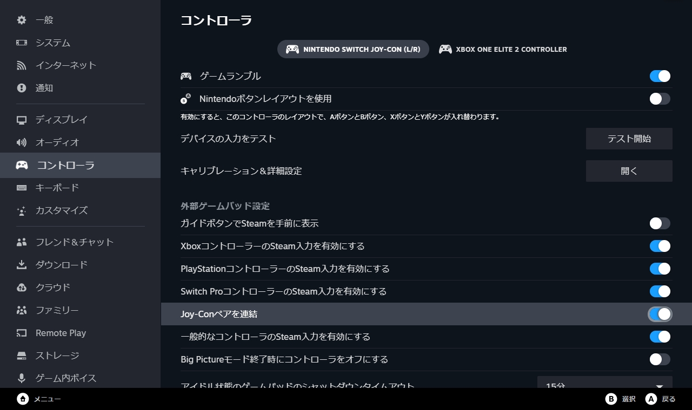
Task: Enable Nintendoボタンレイアウトを使用 switch
Action: (660, 99)
